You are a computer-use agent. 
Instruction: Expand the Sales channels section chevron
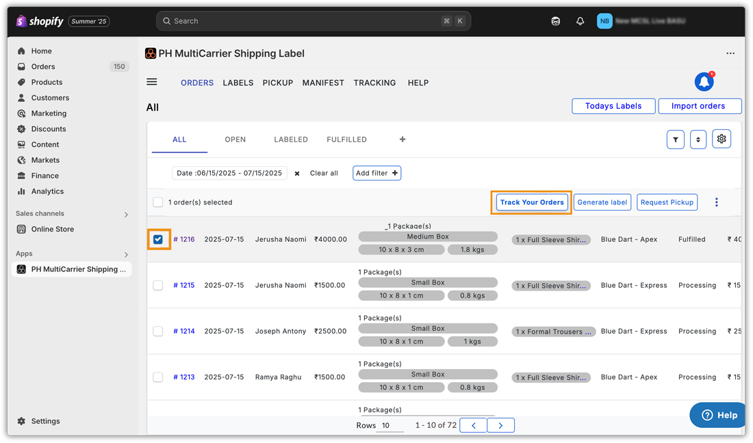(x=127, y=214)
